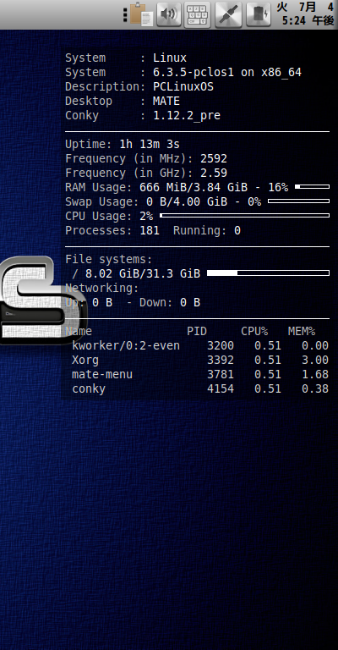The height and width of the screenshot is (650, 338).
Task: Open the clock showing 5:24 午後
Action: tap(305, 14)
